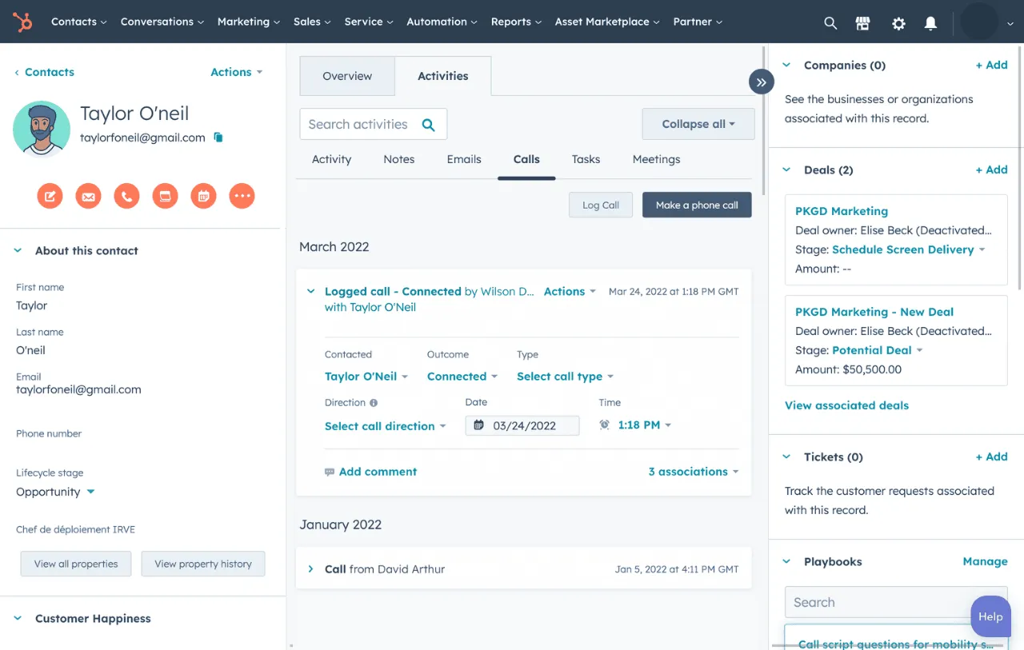Open the marketplace storefront icon
This screenshot has height=650, width=1024.
[862, 23]
